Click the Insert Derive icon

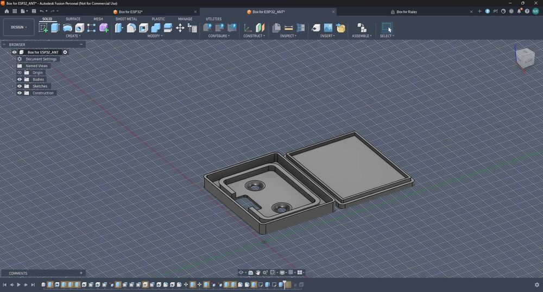click(x=316, y=28)
